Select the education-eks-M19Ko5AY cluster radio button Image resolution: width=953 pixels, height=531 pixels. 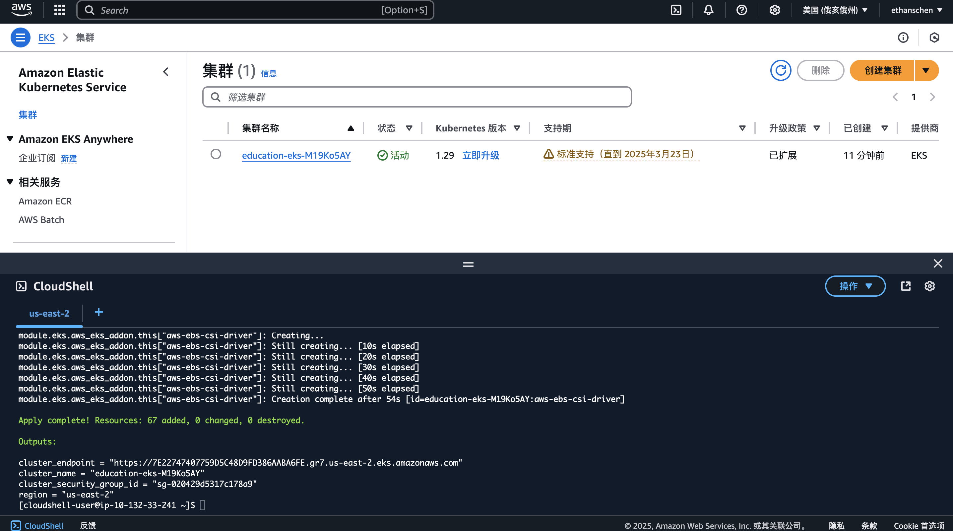coord(216,154)
